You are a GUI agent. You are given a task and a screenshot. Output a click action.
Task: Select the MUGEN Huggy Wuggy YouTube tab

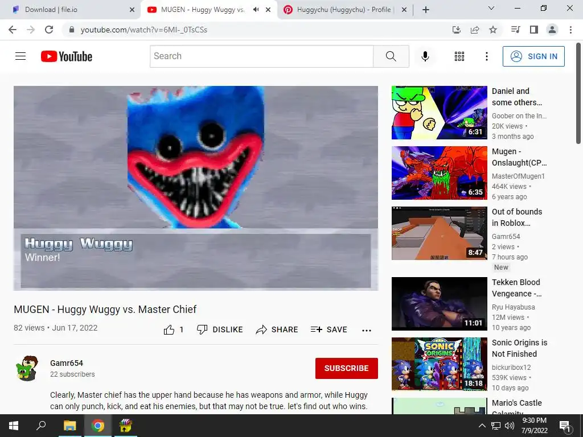pyautogui.click(x=203, y=10)
